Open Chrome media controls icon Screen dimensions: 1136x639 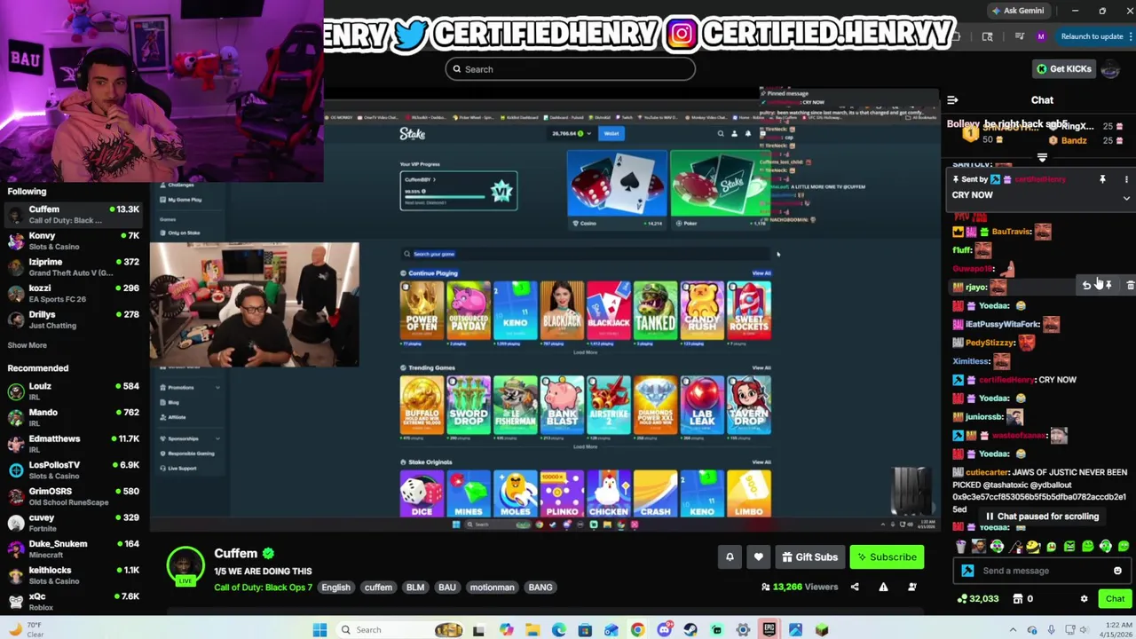coord(1020,36)
